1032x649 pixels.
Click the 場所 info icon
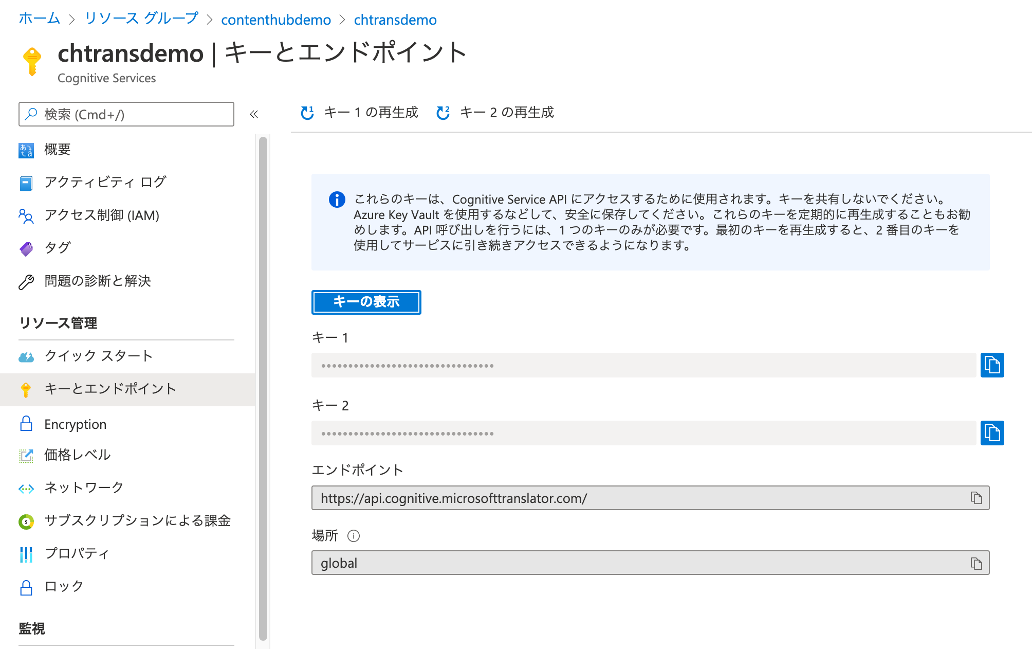tap(354, 536)
